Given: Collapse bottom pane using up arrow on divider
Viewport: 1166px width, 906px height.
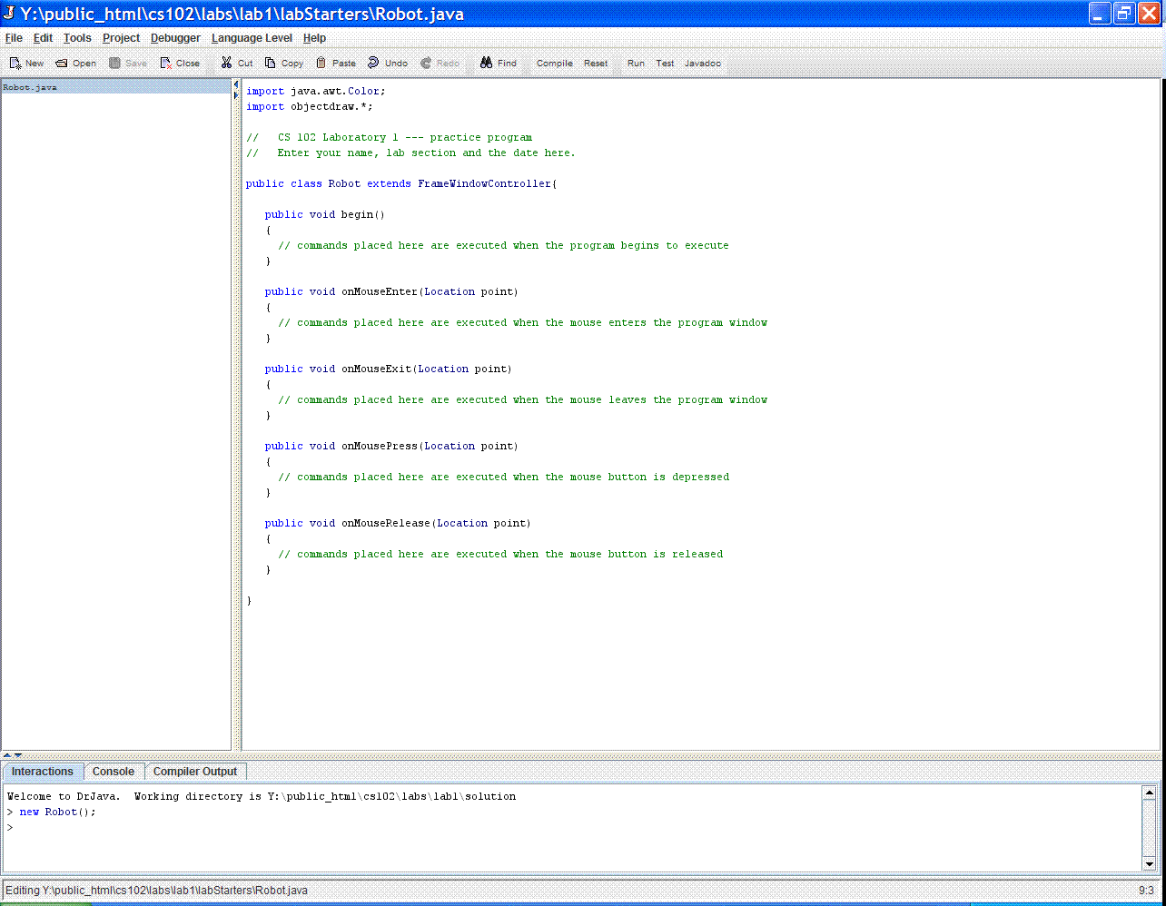Looking at the screenshot, I should coord(7,755).
